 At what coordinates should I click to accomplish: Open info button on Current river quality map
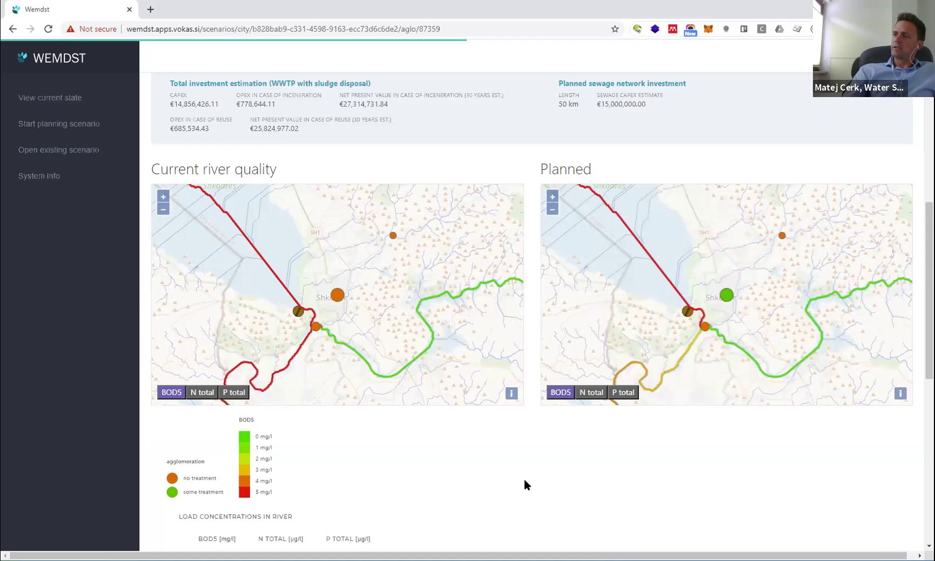pyautogui.click(x=511, y=393)
